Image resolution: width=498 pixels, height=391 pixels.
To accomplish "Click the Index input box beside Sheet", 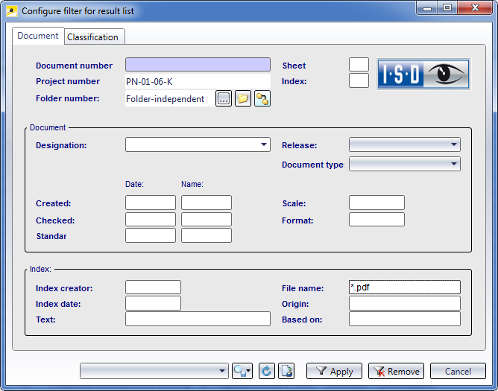I will [x=359, y=80].
